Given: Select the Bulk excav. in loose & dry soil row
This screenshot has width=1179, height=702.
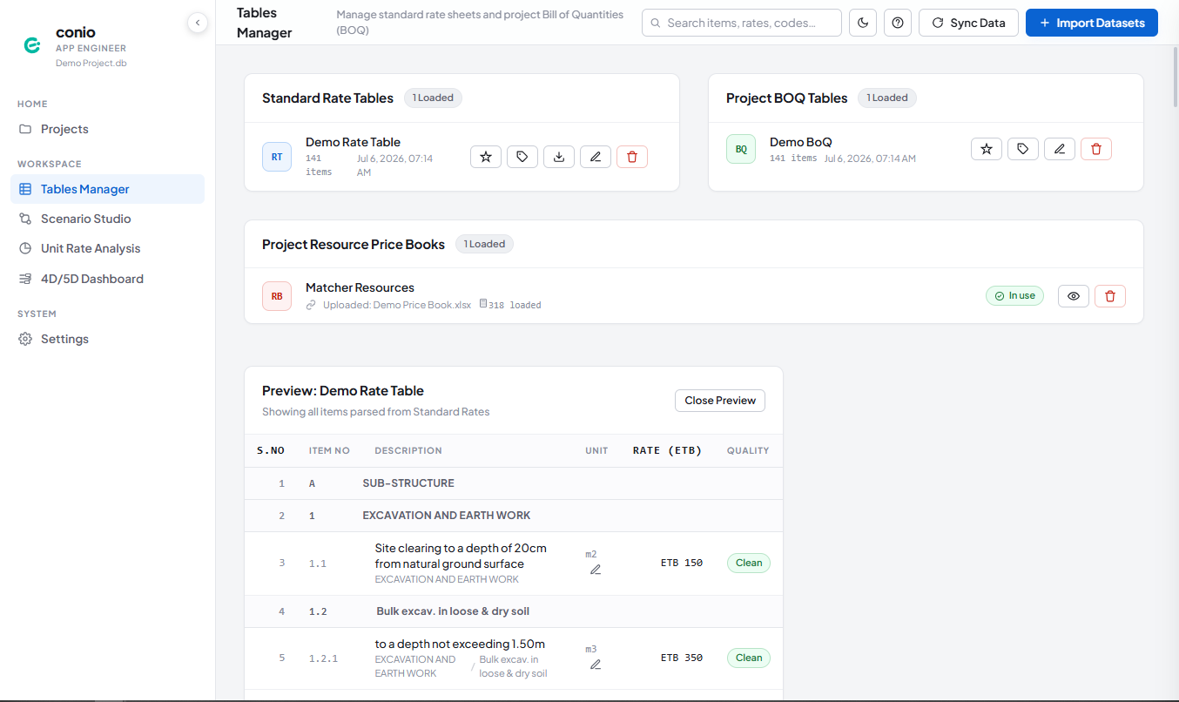Looking at the screenshot, I should 514,611.
